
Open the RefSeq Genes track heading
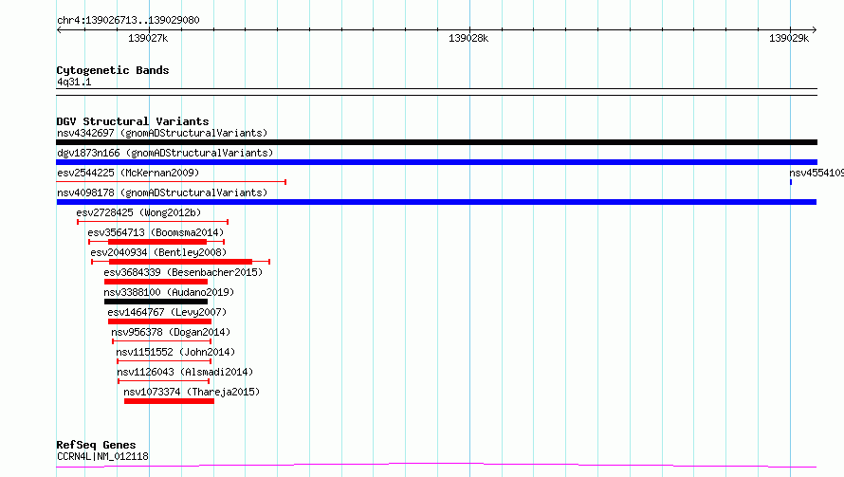[x=96, y=445]
